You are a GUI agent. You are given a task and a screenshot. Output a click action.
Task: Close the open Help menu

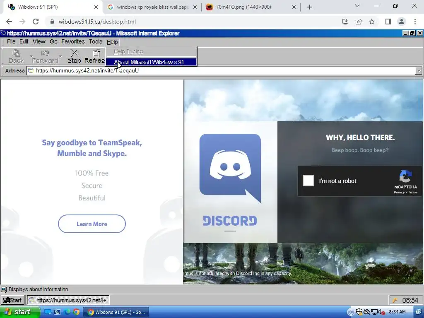(x=112, y=42)
